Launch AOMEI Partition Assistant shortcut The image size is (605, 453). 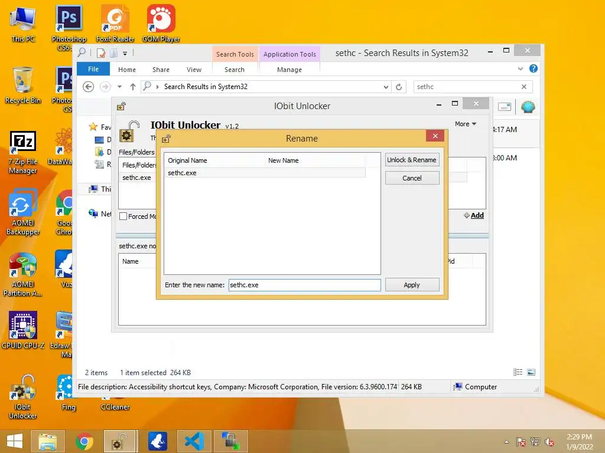(23, 274)
